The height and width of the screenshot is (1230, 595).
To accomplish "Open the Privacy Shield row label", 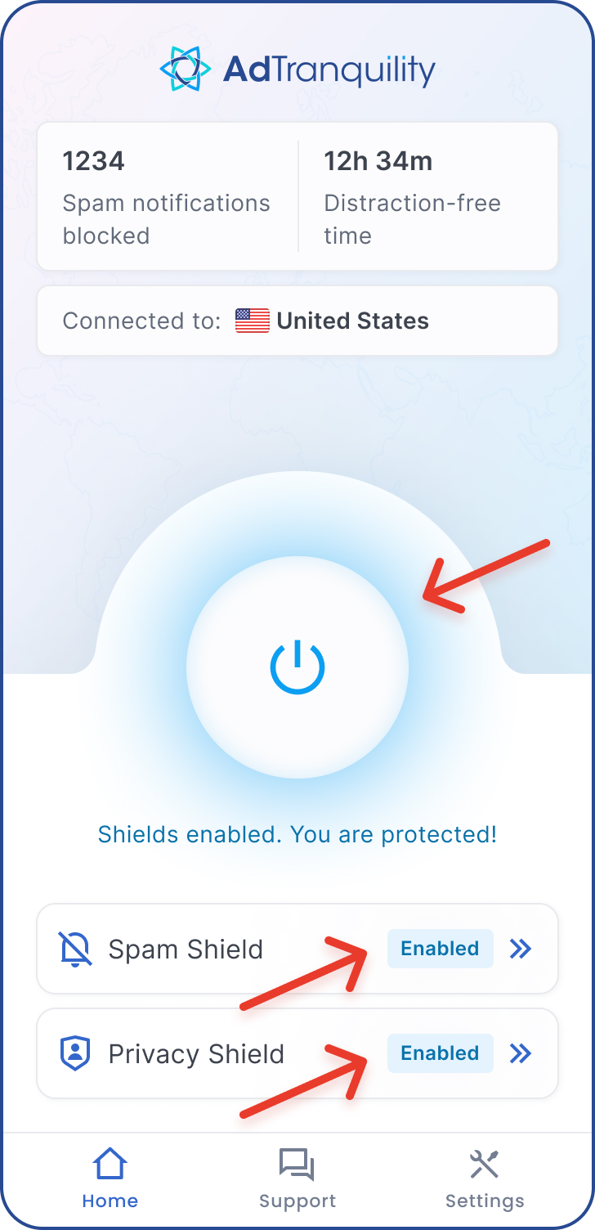I will [x=196, y=1054].
